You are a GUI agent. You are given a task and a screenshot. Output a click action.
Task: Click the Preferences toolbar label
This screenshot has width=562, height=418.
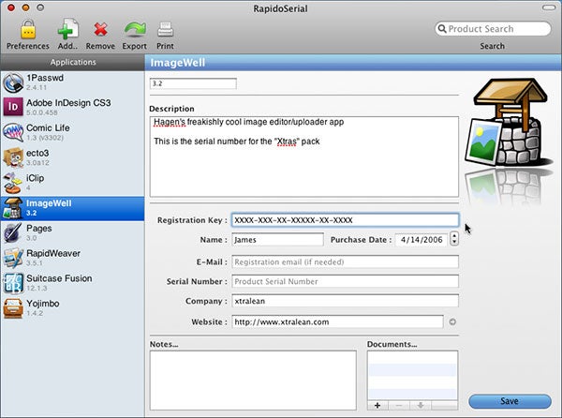pyautogui.click(x=28, y=46)
